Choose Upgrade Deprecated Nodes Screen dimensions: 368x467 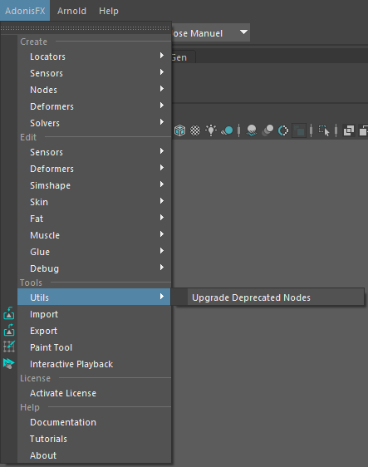[268, 297]
